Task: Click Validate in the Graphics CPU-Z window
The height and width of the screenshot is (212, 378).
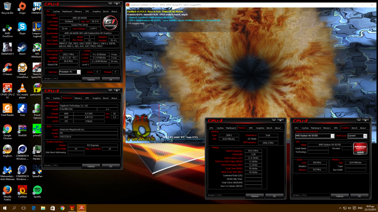Action: pyautogui.click(x=340, y=196)
